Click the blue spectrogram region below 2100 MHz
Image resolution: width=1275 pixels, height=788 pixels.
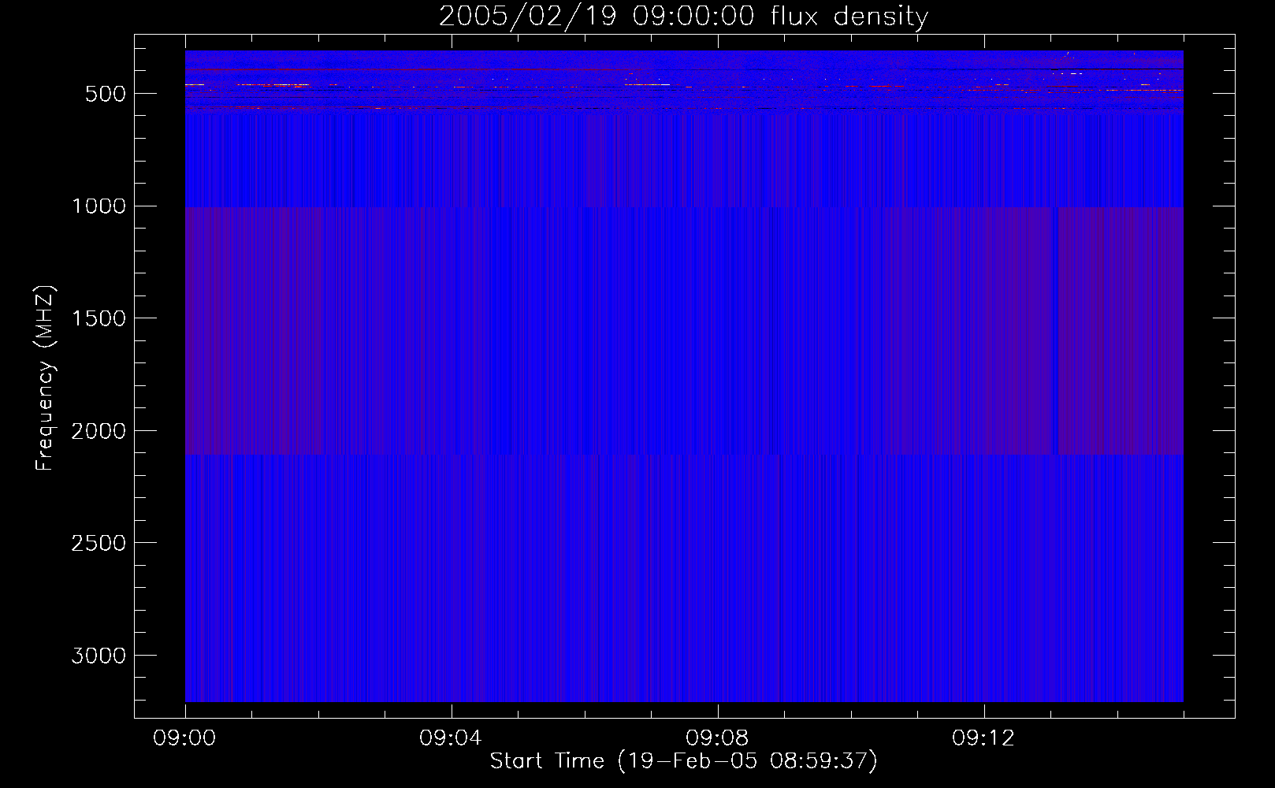(x=684, y=578)
